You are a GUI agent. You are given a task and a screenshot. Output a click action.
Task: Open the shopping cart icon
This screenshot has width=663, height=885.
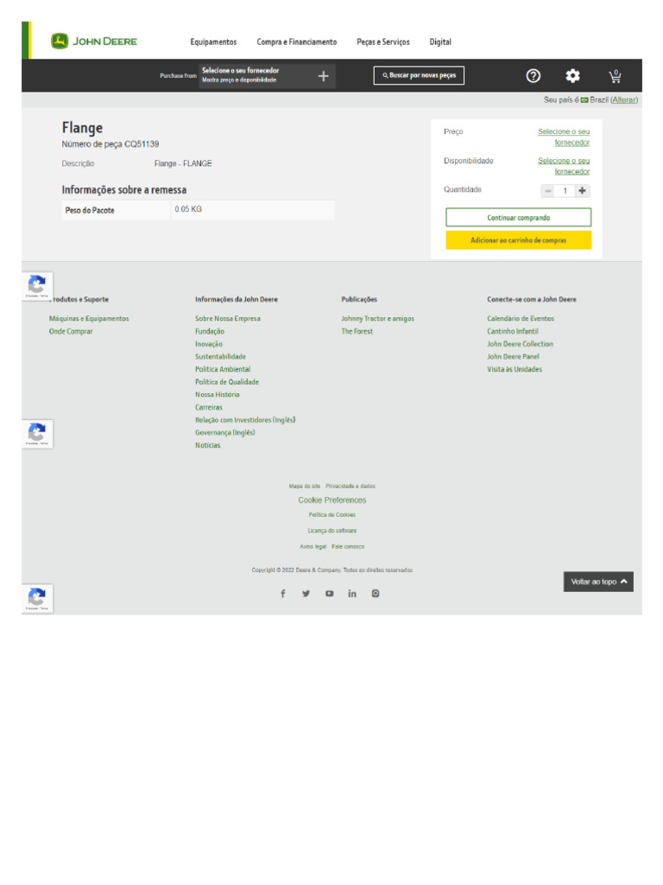click(615, 76)
